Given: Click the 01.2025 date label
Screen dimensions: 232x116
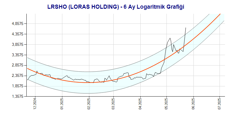Looking at the screenshot, I should (62, 104).
